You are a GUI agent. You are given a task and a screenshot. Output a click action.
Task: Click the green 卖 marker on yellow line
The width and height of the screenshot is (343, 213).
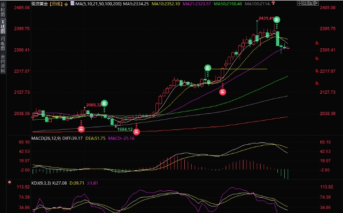pyautogui.click(x=208, y=68)
